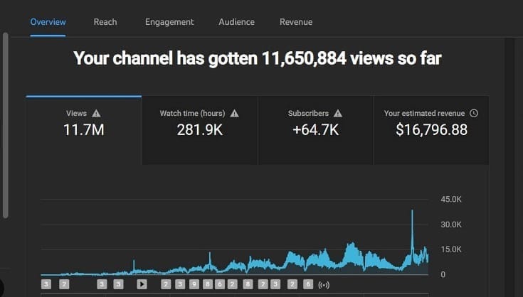This screenshot has width=523, height=297.
Task: Click the clock icon beside estimated revenue
Action: pos(474,113)
